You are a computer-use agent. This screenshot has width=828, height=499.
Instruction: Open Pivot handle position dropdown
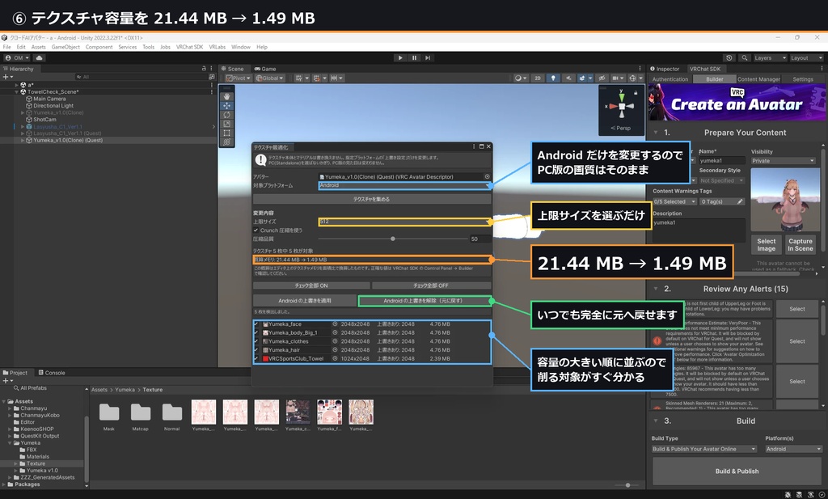point(239,78)
